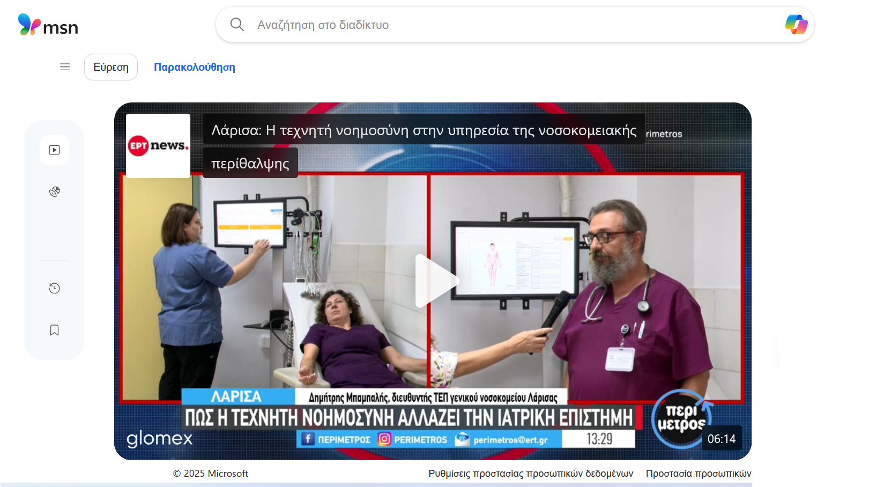Click the 06:14 duration badge
The height and width of the screenshot is (487, 869).
point(721,439)
